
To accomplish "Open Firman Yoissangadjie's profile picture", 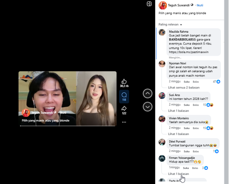I will point(162,158).
